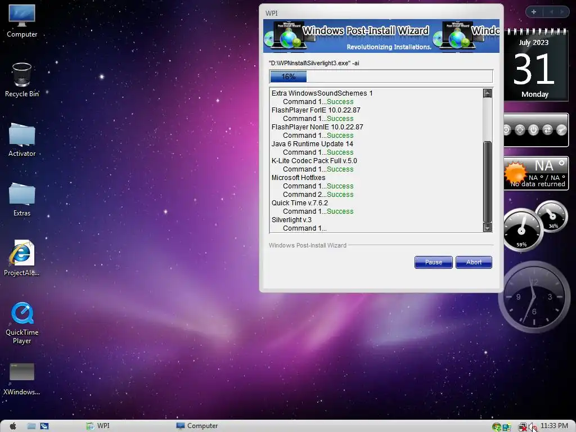
Task: Click the Silverlight3.exe command path text
Action: 314,63
